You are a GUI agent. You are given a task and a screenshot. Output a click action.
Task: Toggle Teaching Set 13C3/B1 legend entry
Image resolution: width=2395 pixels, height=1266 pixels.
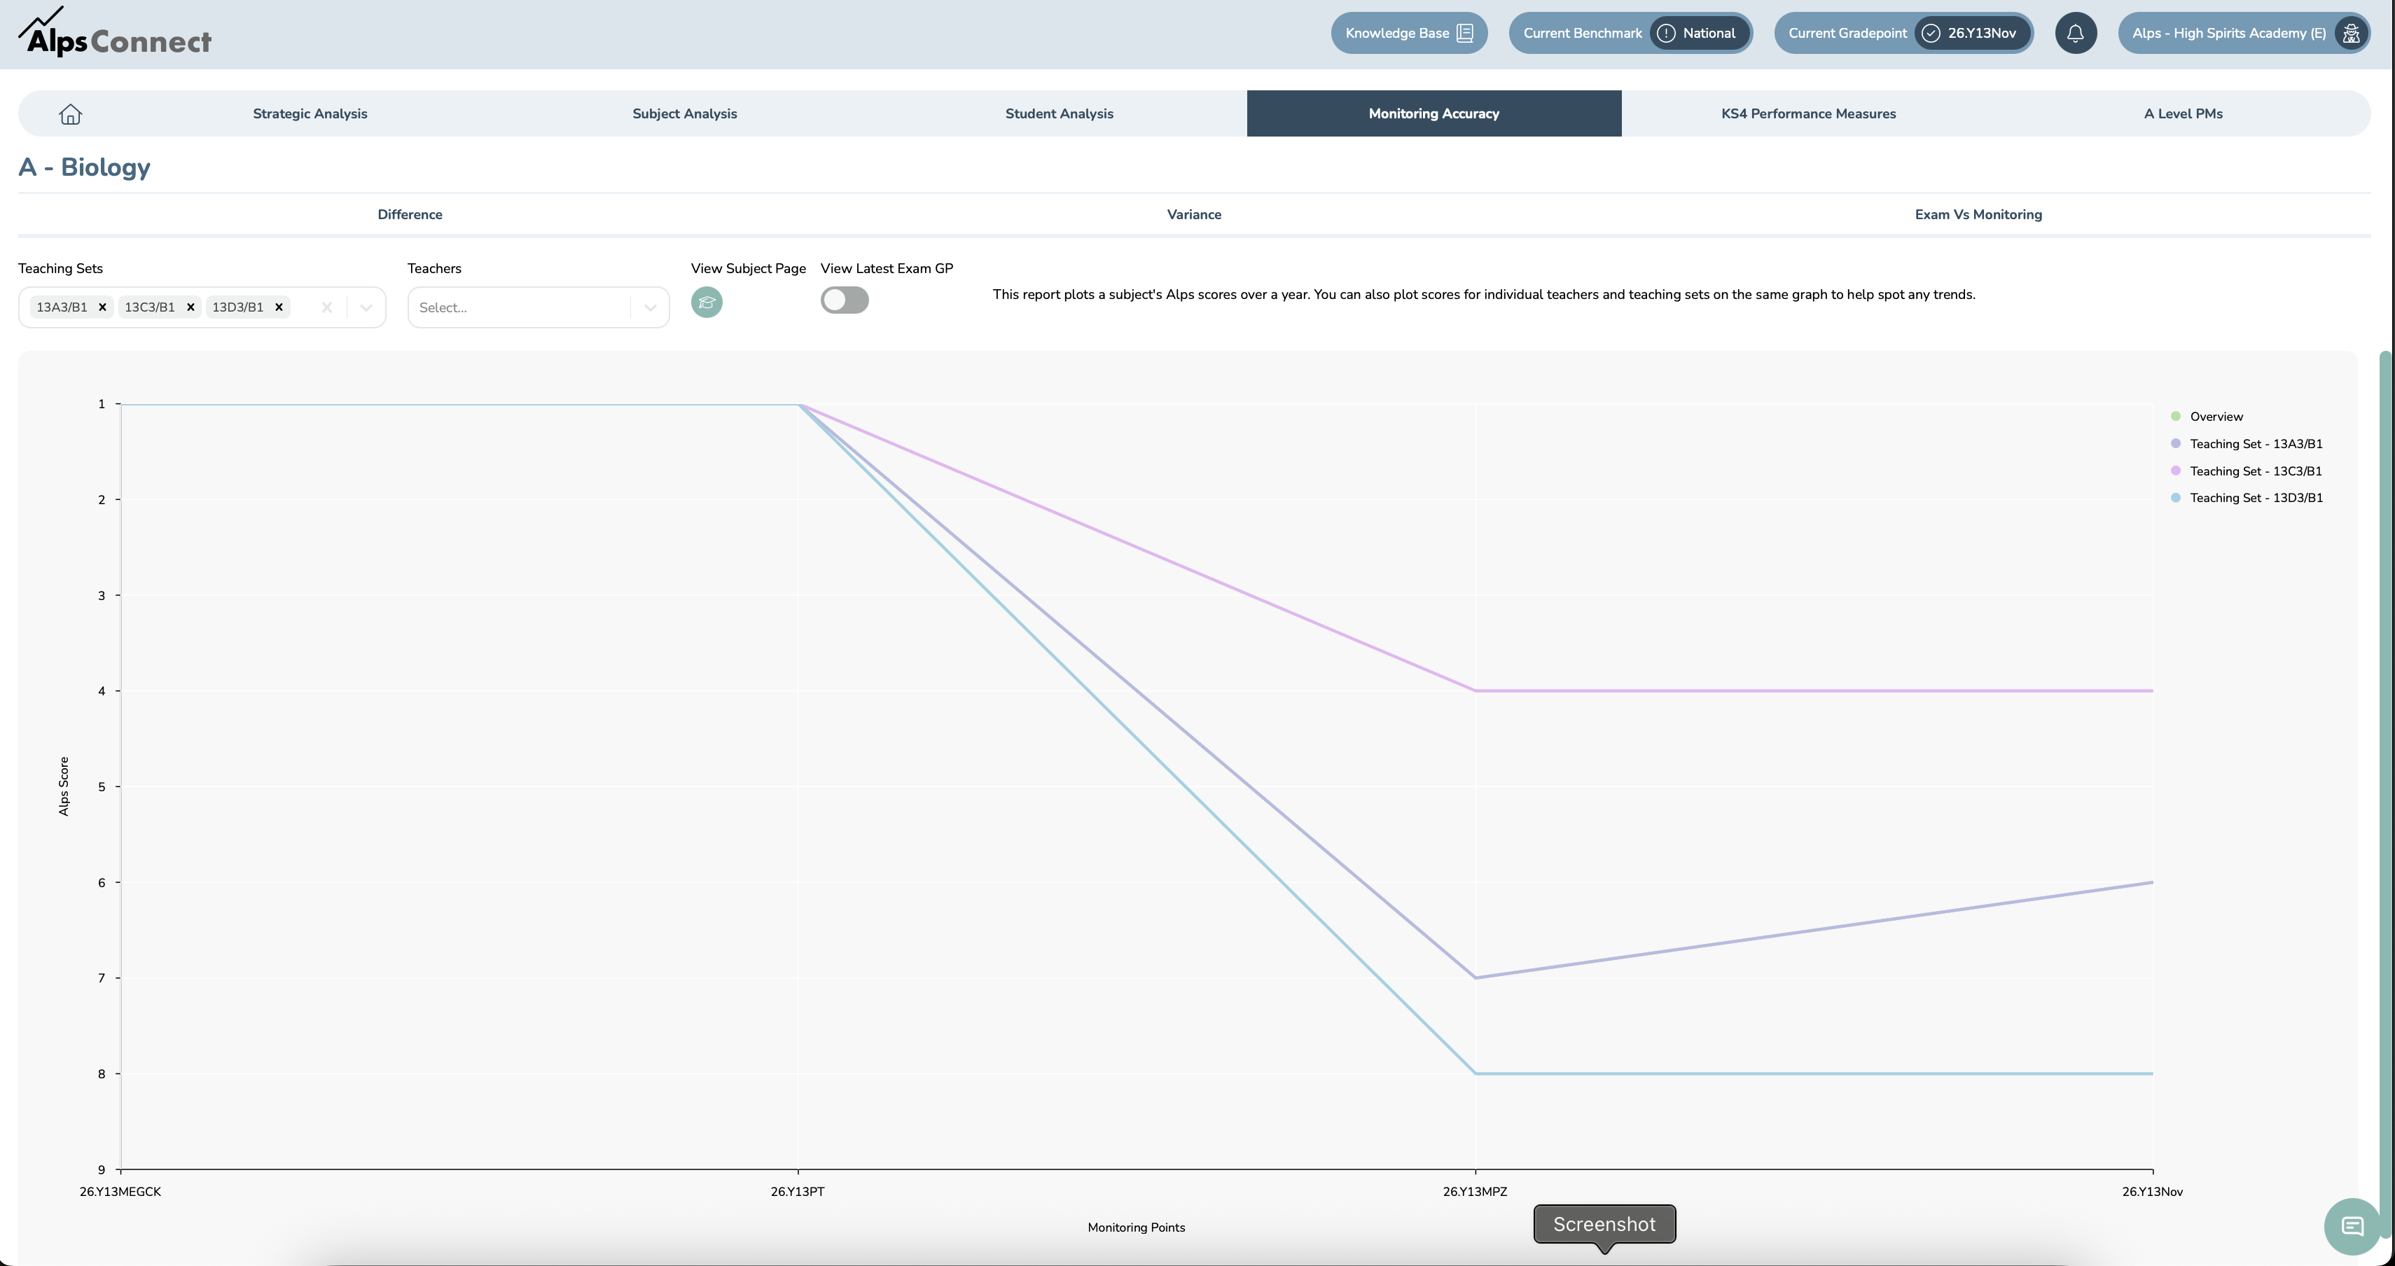click(2247, 471)
